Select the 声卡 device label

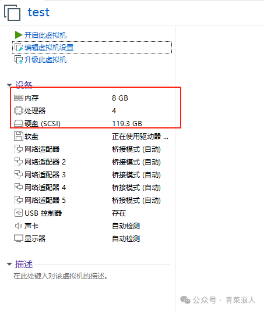pyautogui.click(x=31, y=226)
